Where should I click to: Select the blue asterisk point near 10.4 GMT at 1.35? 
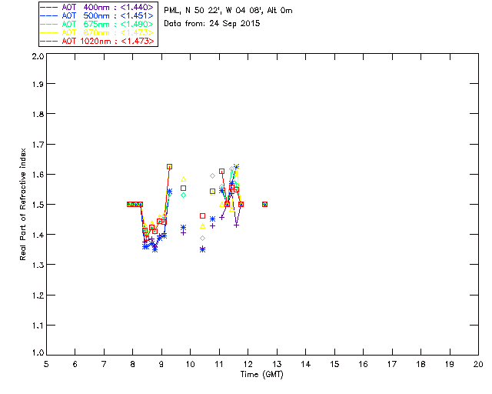[203, 249]
